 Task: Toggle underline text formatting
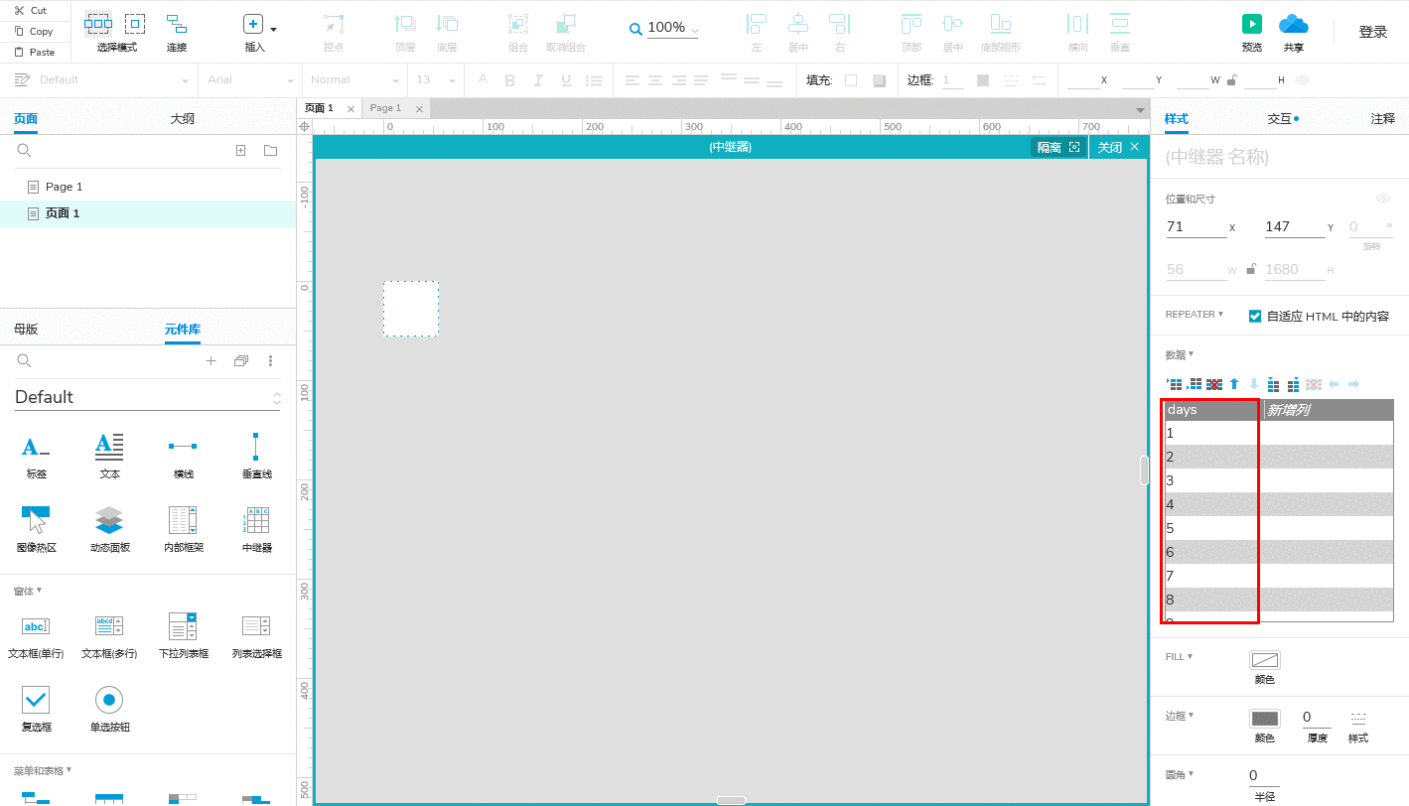tap(566, 80)
